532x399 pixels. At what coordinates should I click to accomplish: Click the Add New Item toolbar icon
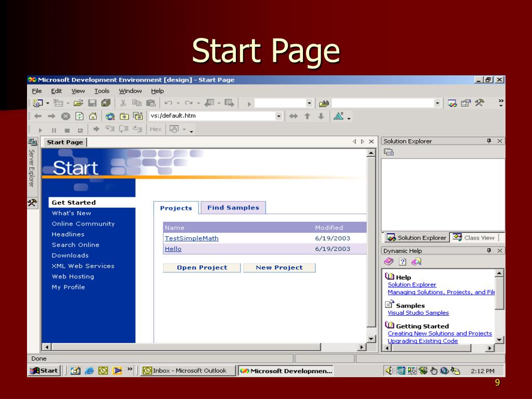click(59, 103)
